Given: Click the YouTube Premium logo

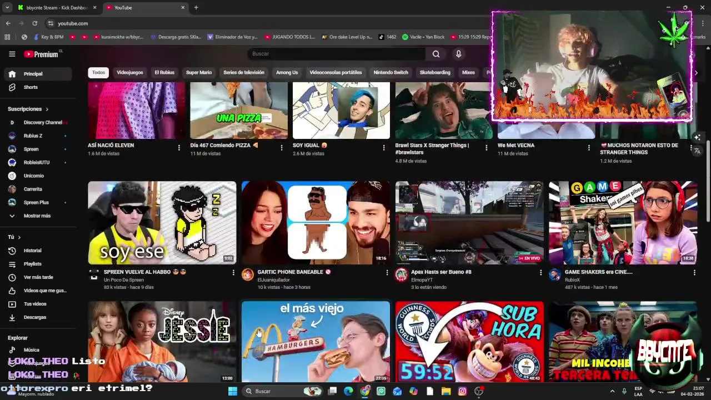Looking at the screenshot, I should pyautogui.click(x=41, y=54).
